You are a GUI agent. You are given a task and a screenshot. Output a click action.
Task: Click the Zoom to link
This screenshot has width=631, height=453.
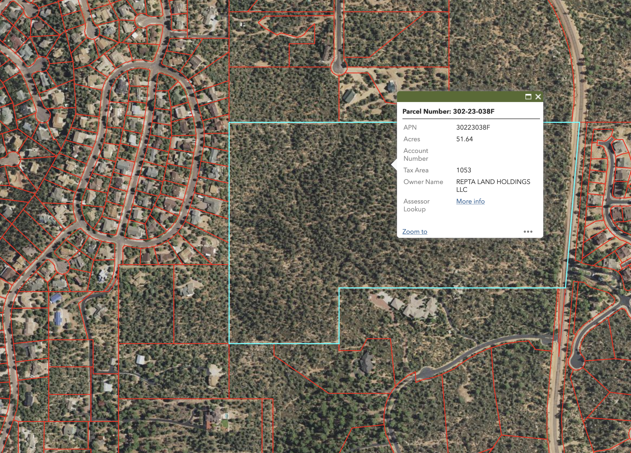tap(415, 232)
